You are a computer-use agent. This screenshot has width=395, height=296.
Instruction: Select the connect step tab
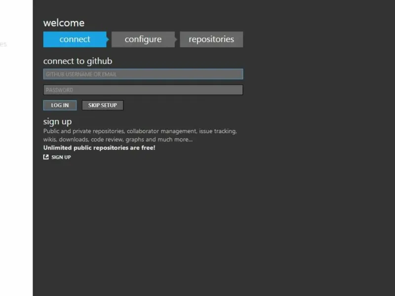pyautogui.click(x=75, y=39)
